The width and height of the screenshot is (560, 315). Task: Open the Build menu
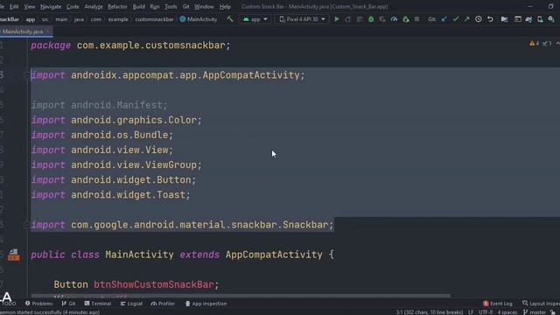click(138, 6)
